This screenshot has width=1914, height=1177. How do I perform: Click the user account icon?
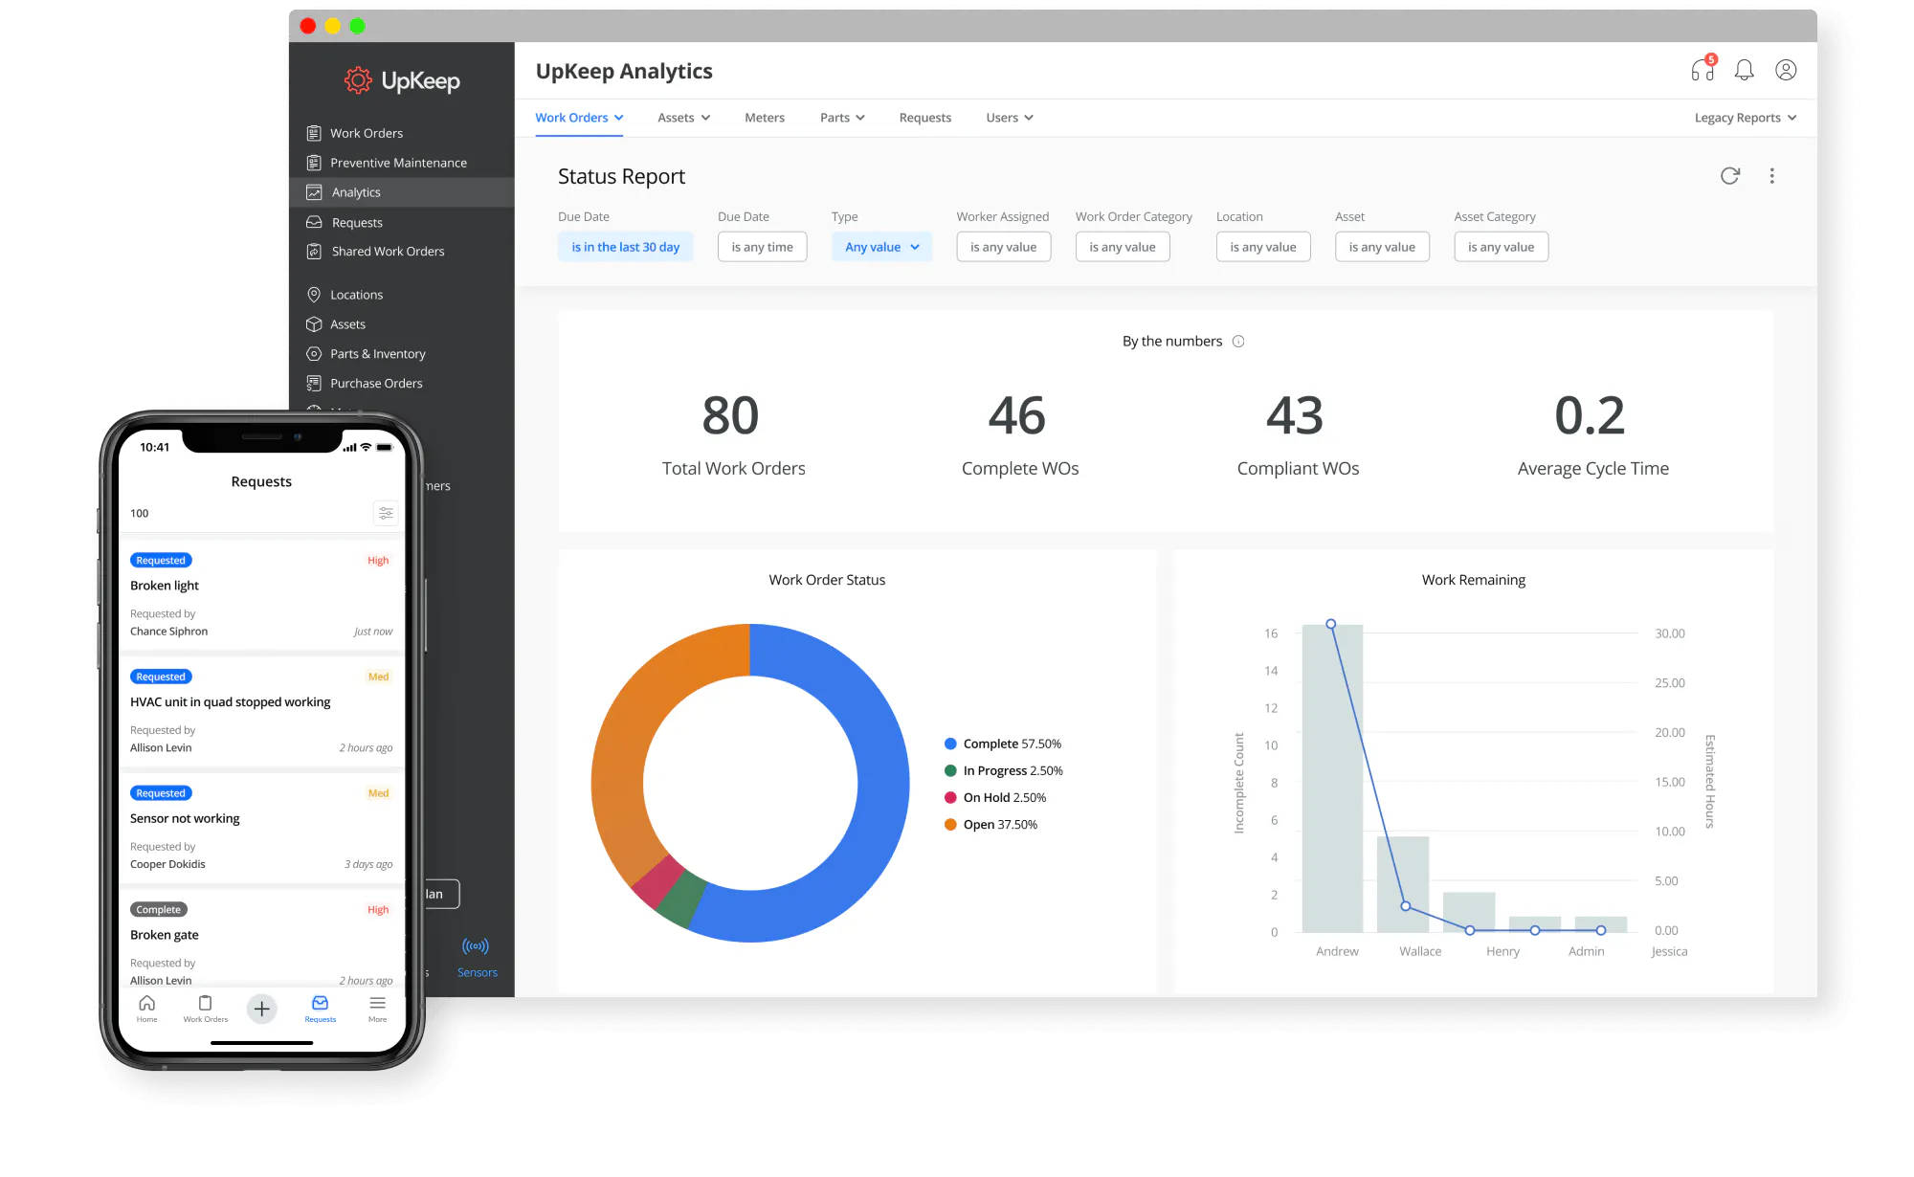click(x=1786, y=70)
